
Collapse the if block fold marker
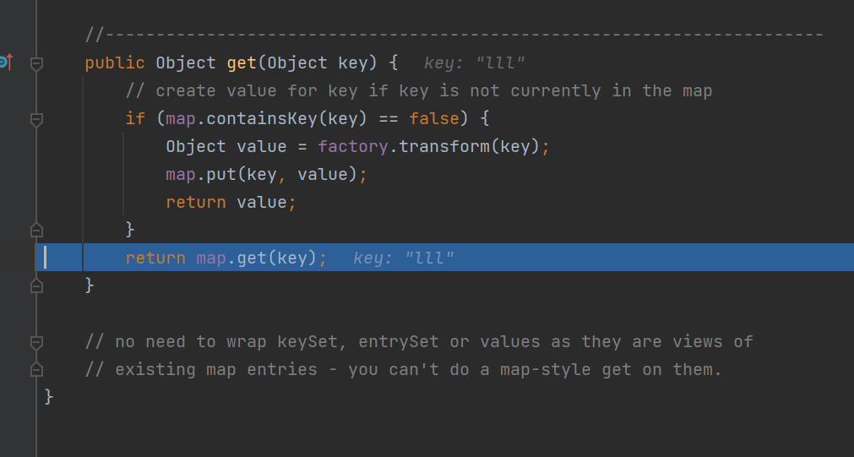coord(36,119)
